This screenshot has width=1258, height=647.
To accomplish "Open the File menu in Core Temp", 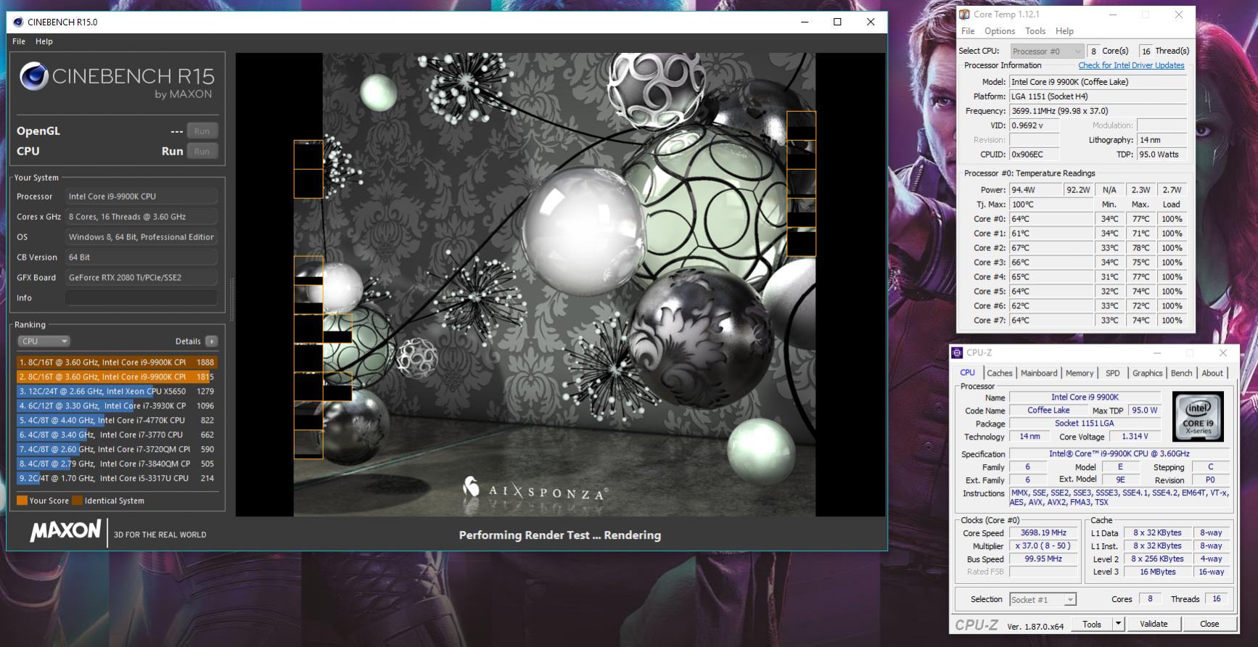I will (x=968, y=31).
